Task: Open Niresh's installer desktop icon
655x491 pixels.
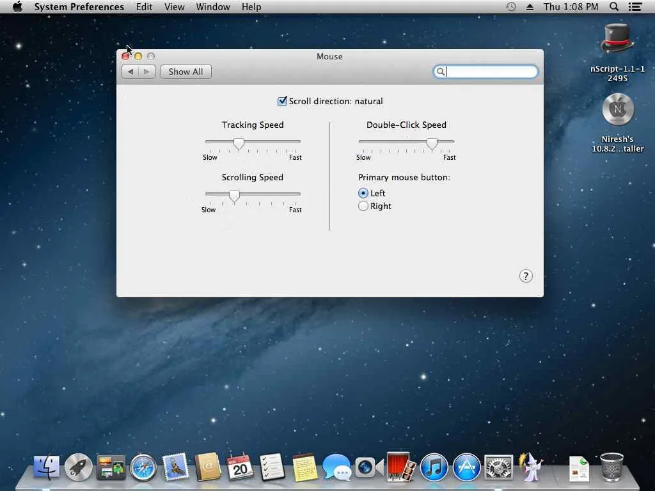Action: click(618, 109)
